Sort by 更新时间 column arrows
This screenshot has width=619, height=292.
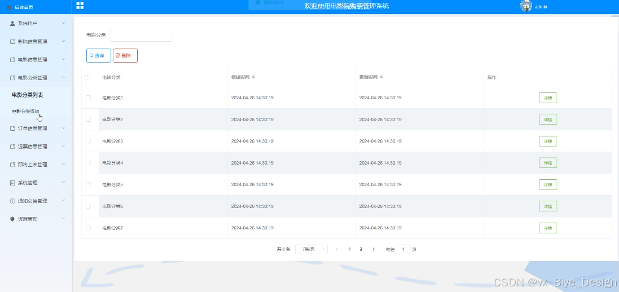click(381, 77)
